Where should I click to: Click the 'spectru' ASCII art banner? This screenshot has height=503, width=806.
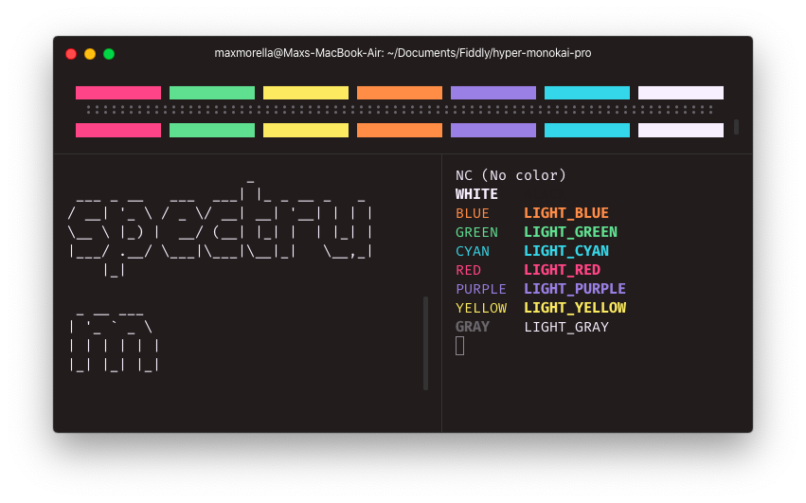click(x=220, y=228)
